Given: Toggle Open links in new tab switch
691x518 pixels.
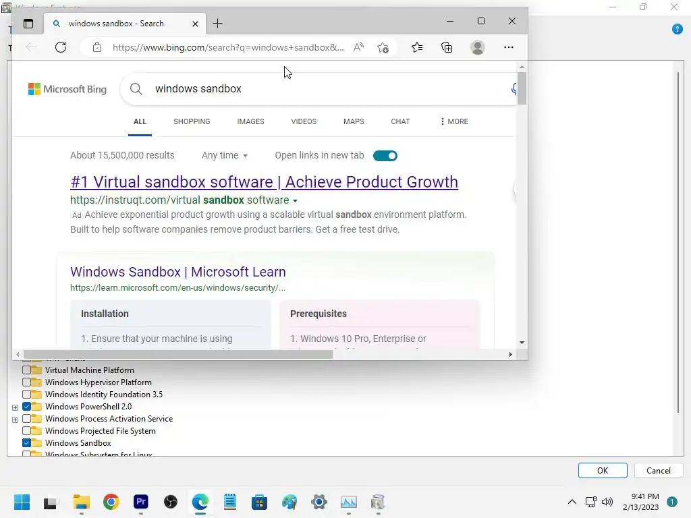Looking at the screenshot, I should [x=385, y=156].
